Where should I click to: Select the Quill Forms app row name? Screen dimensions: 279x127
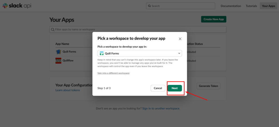pyautogui.click(x=69, y=52)
